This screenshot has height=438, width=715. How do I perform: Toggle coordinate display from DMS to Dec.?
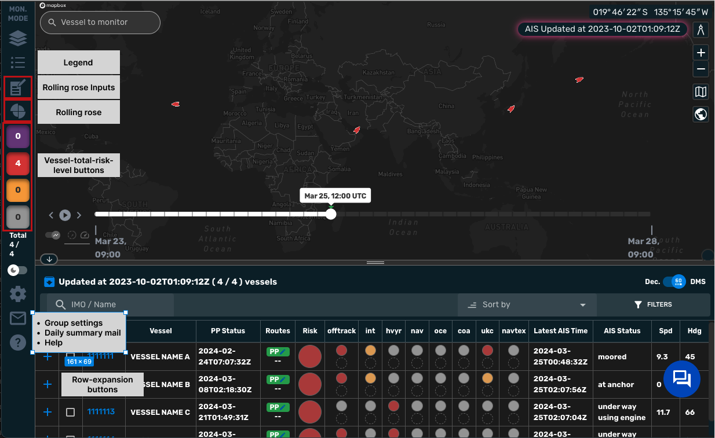(674, 282)
